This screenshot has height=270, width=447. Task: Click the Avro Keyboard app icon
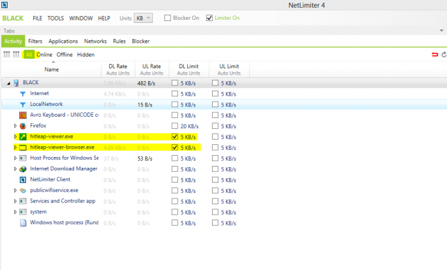(x=23, y=115)
